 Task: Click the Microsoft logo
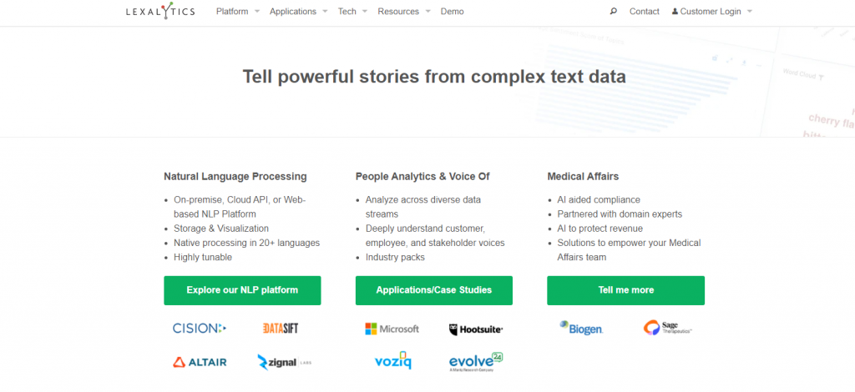point(392,329)
